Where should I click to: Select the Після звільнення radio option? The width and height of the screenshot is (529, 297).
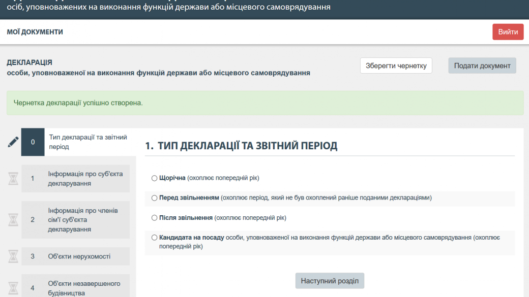(154, 218)
